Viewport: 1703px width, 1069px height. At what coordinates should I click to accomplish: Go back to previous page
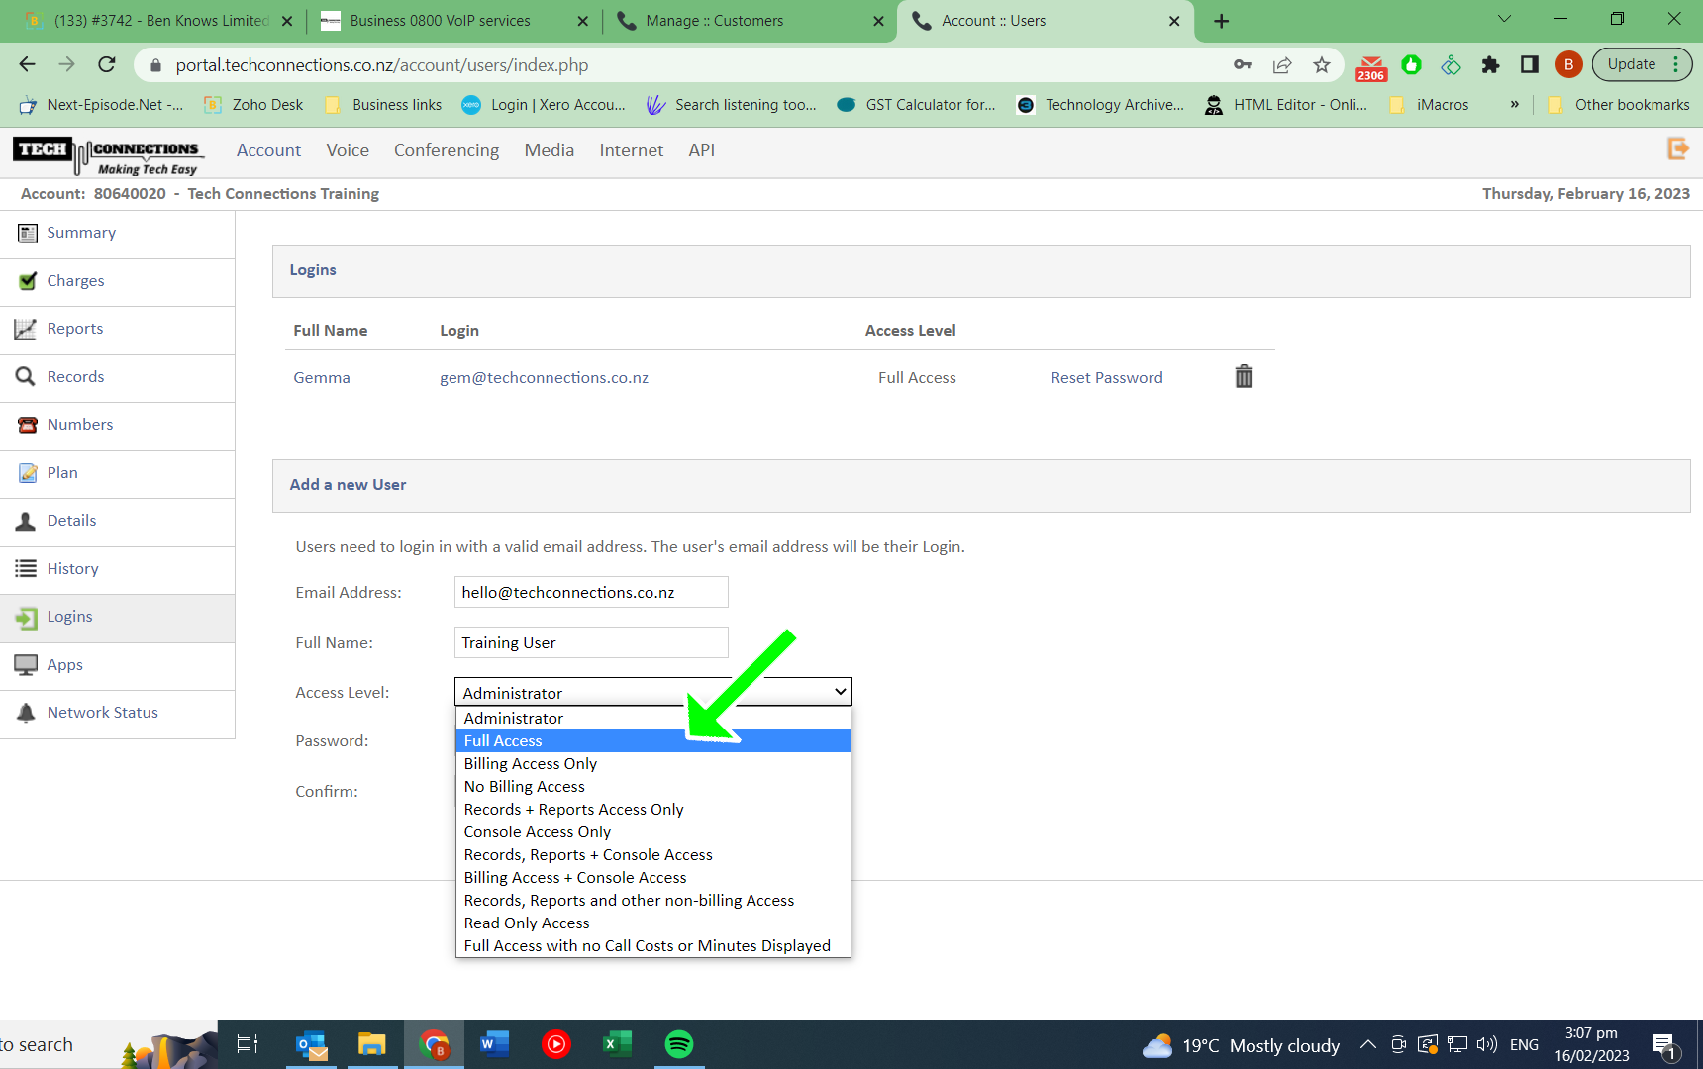(27, 64)
